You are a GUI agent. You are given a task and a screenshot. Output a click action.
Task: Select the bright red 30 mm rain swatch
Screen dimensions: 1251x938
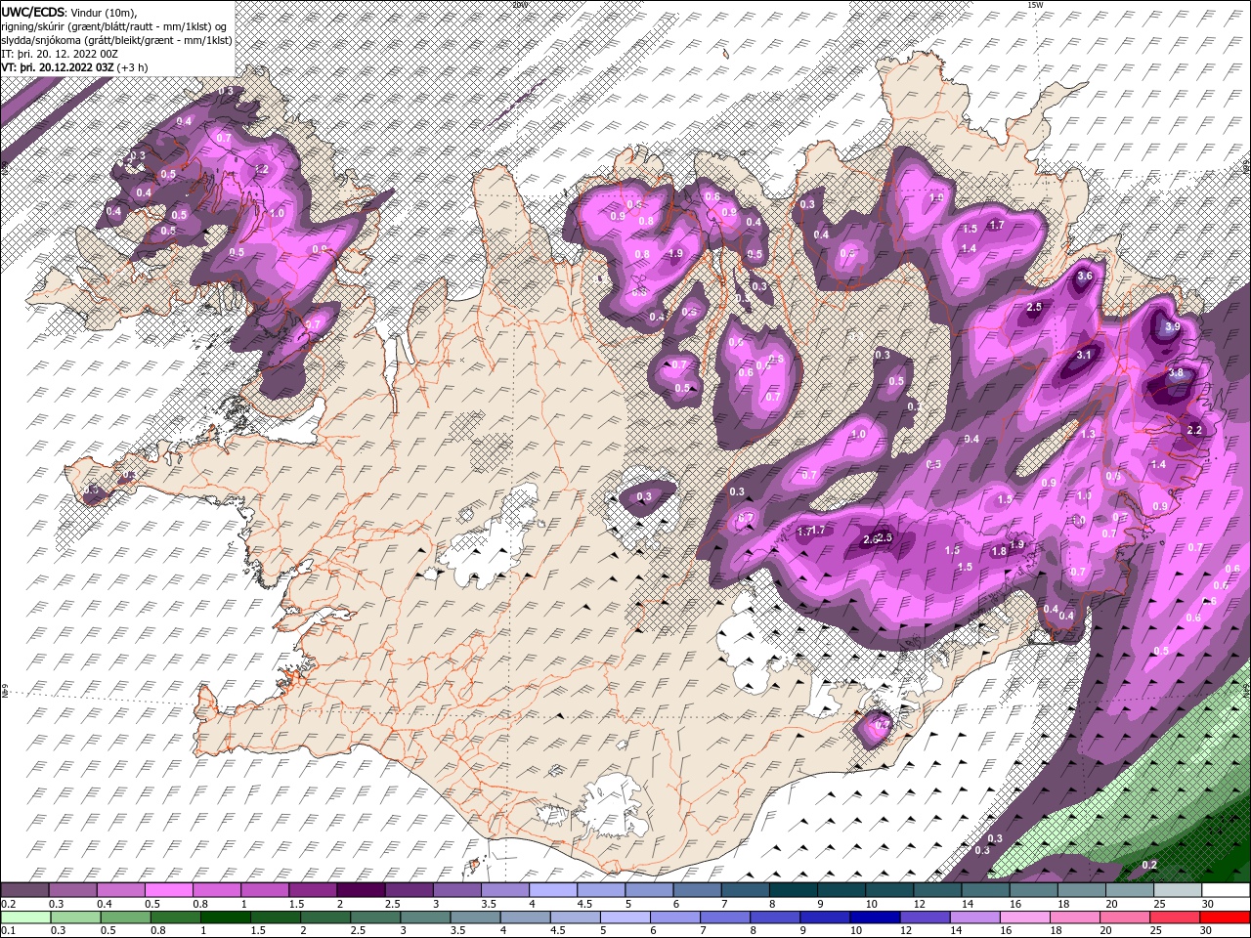[1226, 917]
